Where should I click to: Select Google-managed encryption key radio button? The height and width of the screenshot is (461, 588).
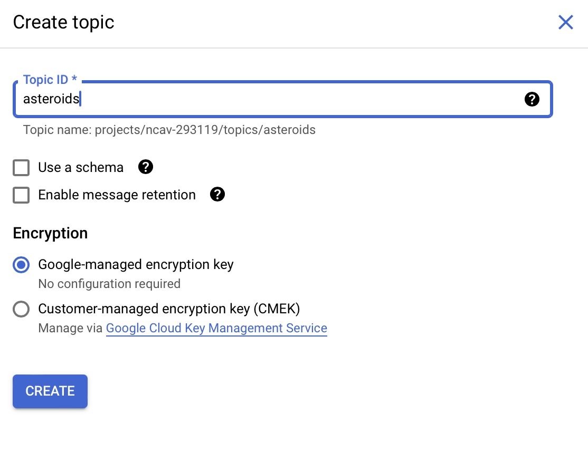[x=21, y=265]
